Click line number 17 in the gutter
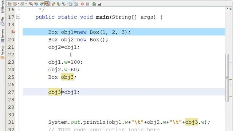233x131 pixels. [11, 17]
